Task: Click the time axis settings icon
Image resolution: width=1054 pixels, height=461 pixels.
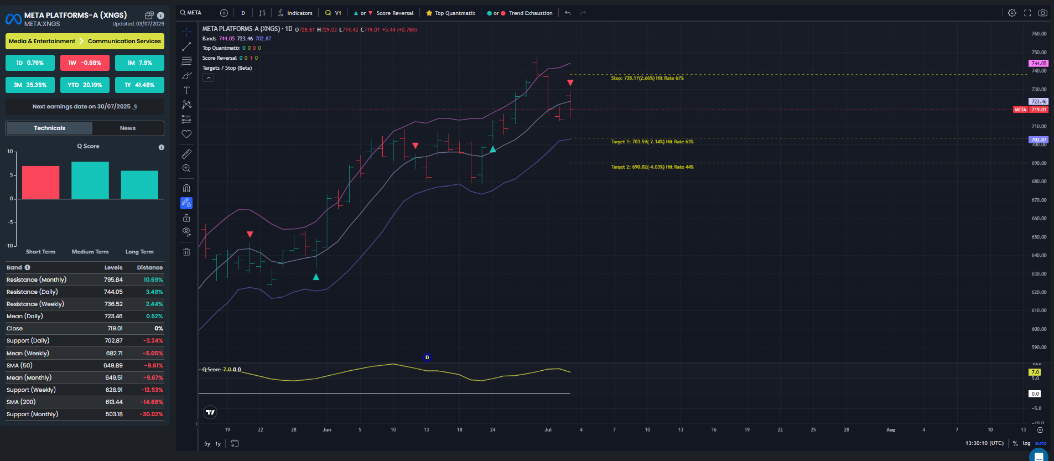Action: pos(1040,430)
